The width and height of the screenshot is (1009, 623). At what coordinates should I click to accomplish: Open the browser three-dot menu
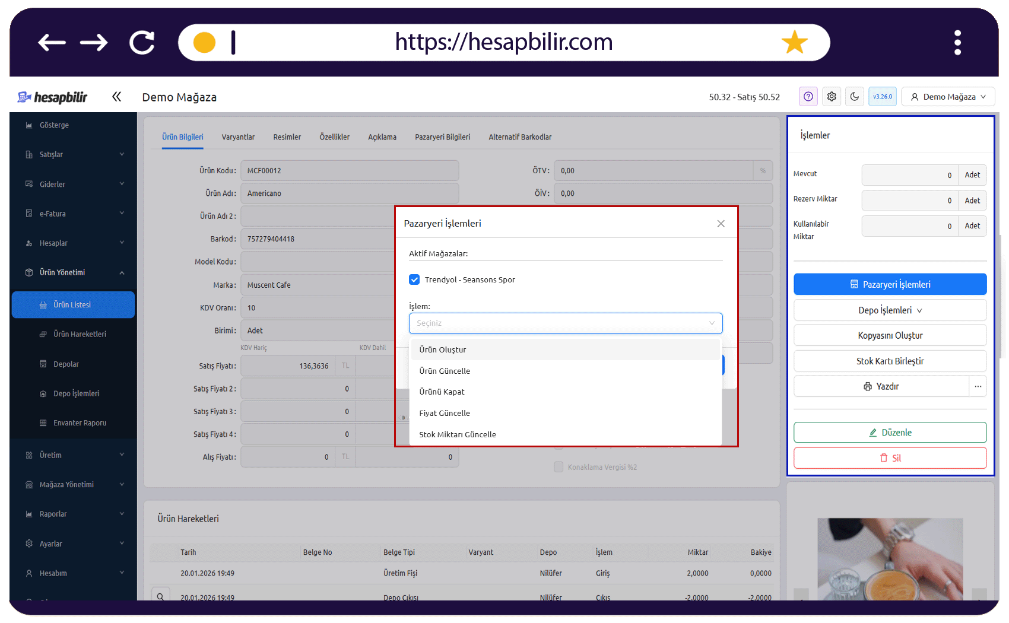click(957, 42)
